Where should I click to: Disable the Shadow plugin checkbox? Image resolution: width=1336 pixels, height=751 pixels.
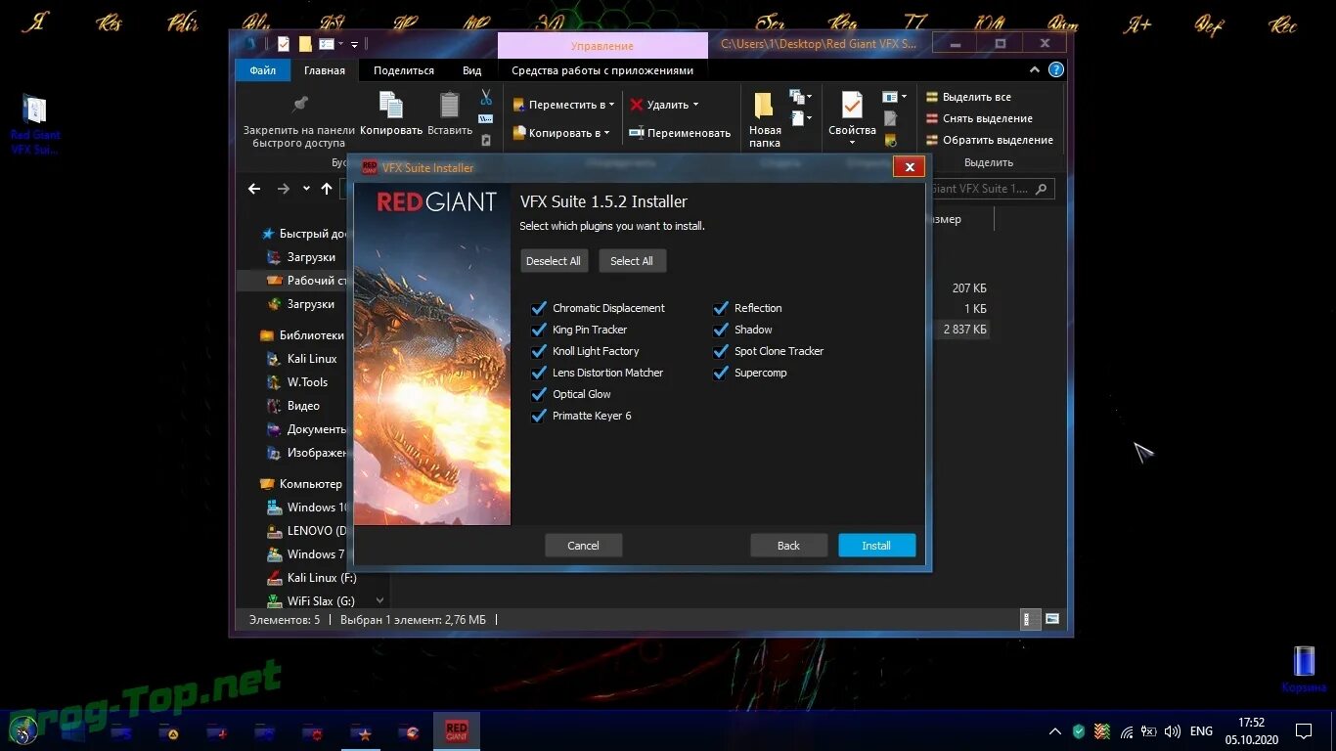click(721, 330)
